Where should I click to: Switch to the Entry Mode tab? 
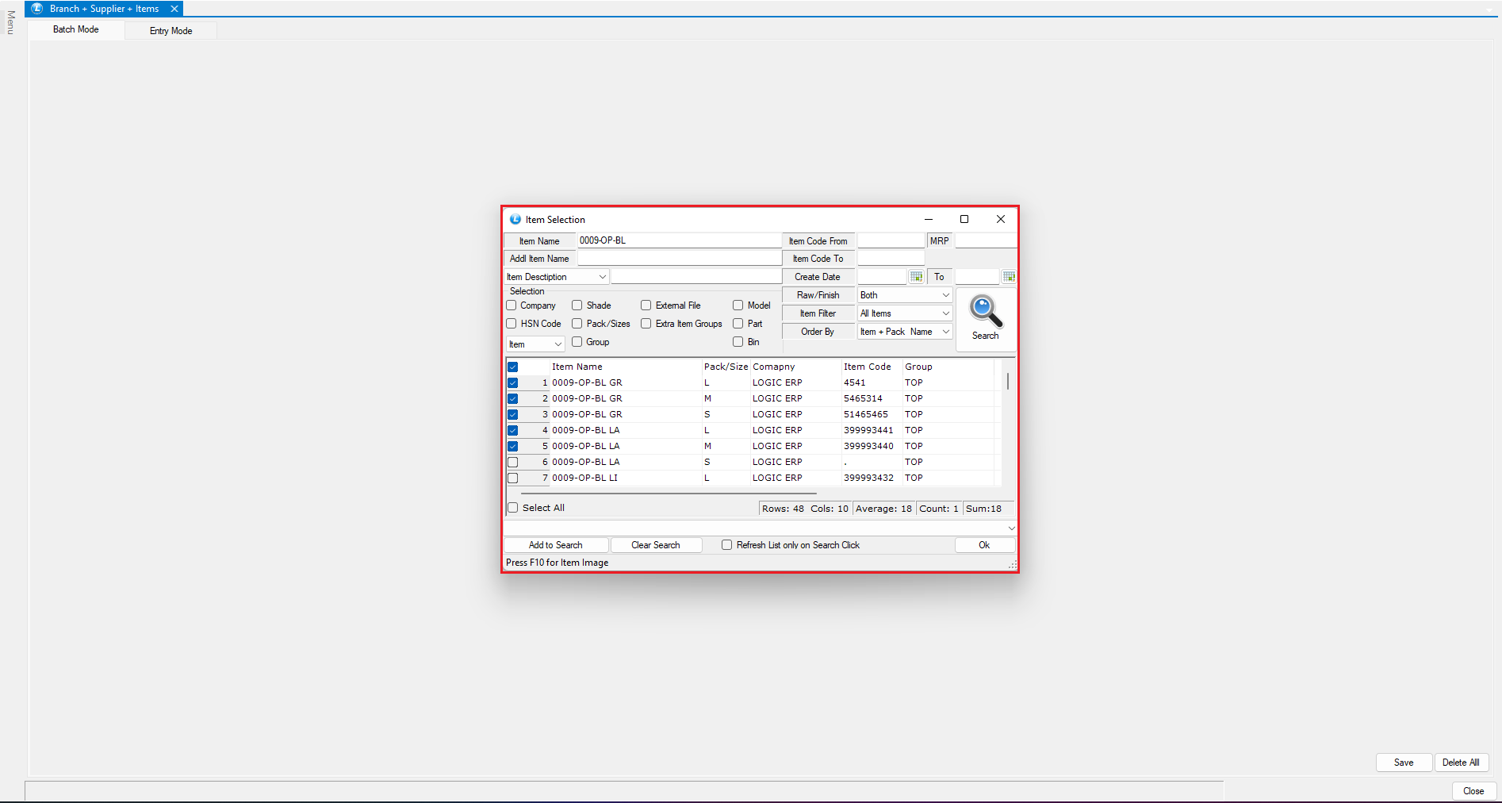coord(171,31)
